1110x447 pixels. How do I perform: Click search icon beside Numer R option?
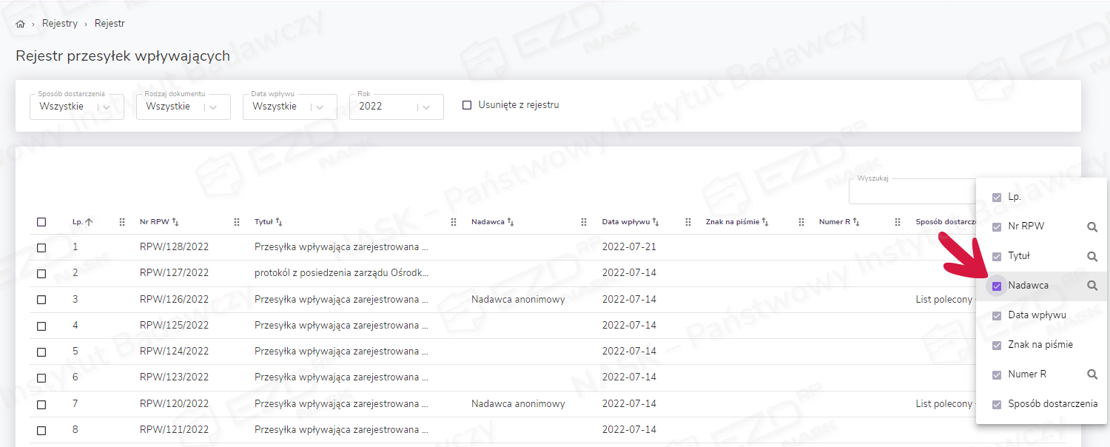point(1091,374)
